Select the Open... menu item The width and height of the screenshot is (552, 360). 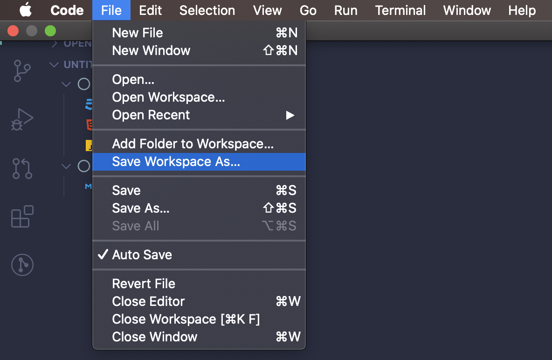(x=199, y=80)
